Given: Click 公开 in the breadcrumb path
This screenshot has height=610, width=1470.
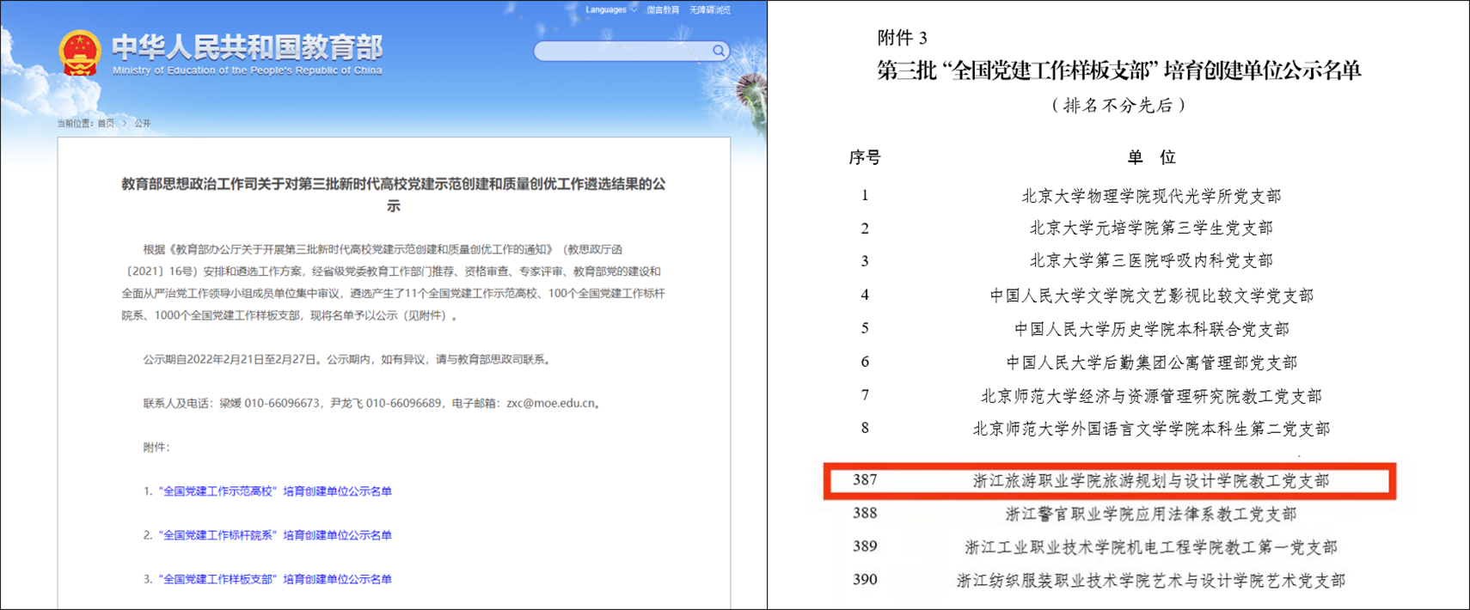Looking at the screenshot, I should click(x=143, y=124).
